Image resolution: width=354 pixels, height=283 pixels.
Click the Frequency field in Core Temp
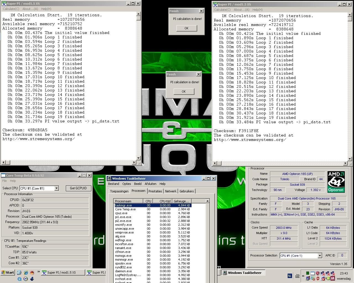tap(55, 222)
